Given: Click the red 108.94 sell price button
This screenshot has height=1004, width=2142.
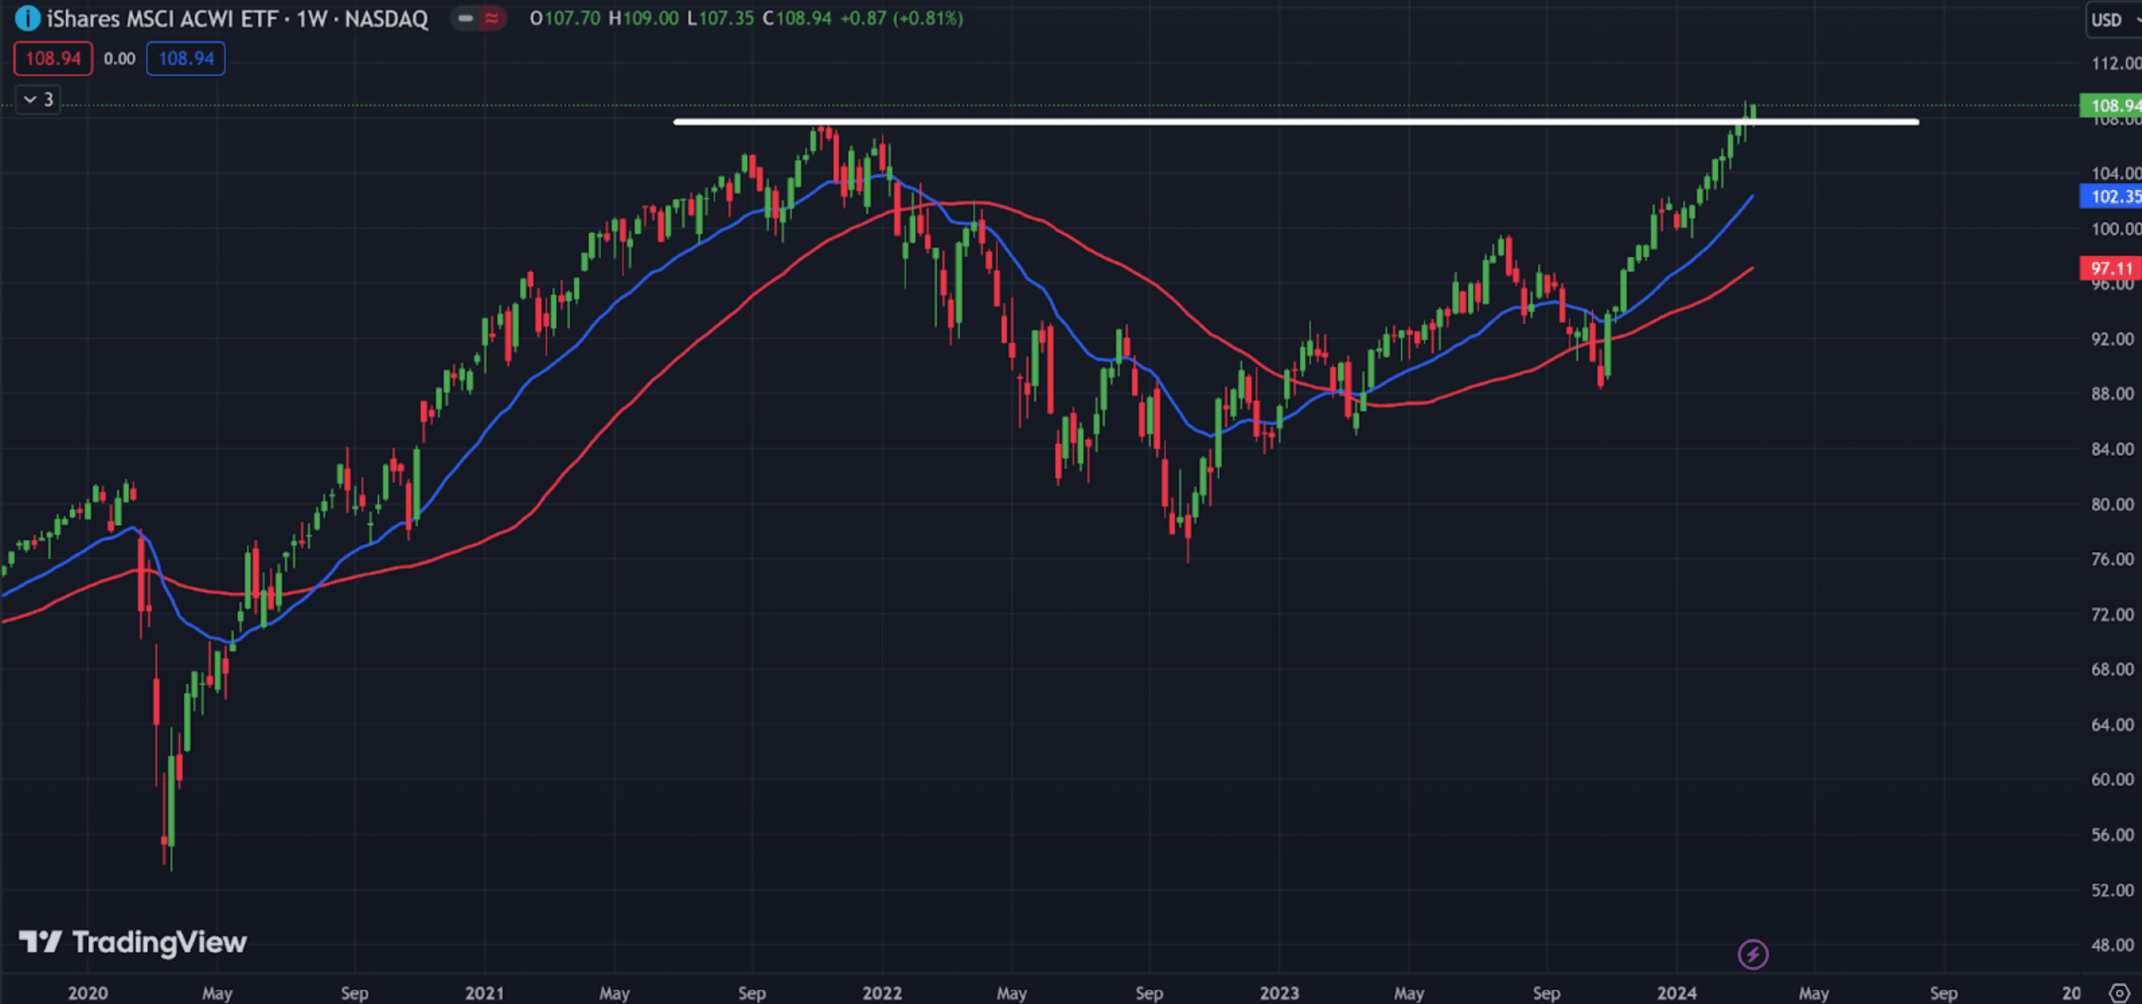Looking at the screenshot, I should pyautogui.click(x=53, y=58).
